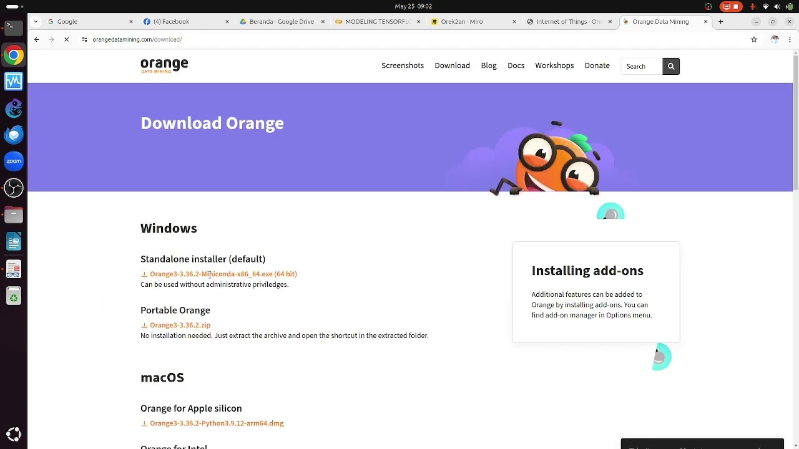Close the Orange Data Mining tab
This screenshot has height=449, width=799.
coord(706,21)
